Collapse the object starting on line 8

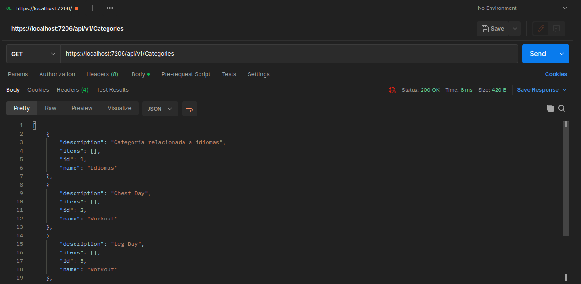click(x=48, y=185)
